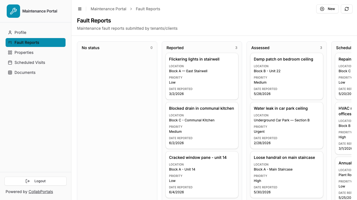
Task: Click the Reported column count 3
Action: (236, 48)
